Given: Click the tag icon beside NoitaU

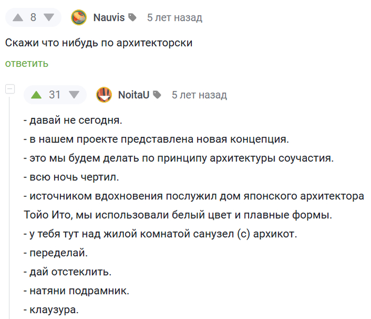Looking at the screenshot, I should tap(157, 95).
